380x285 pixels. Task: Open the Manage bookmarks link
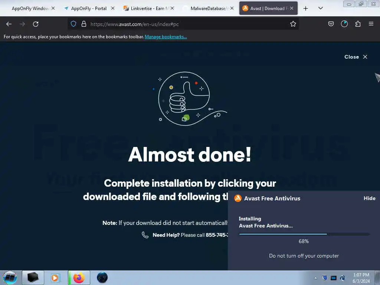coord(166,37)
